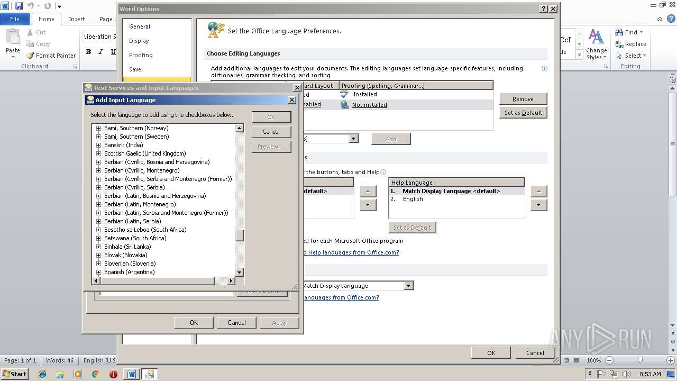Switch to the Insert ribbon tab

[x=77, y=19]
